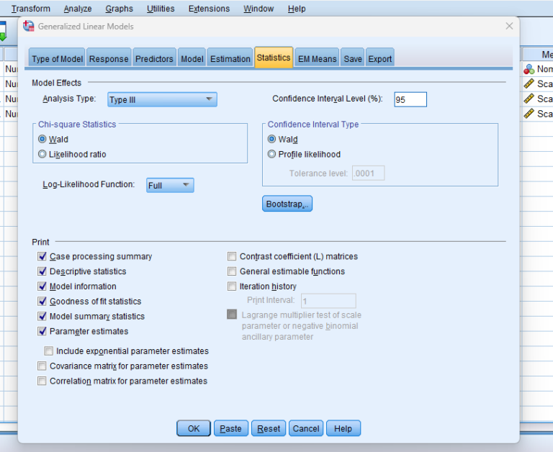Screen dimensions: 553x452
Task: Open the Window menu
Action: point(258,9)
